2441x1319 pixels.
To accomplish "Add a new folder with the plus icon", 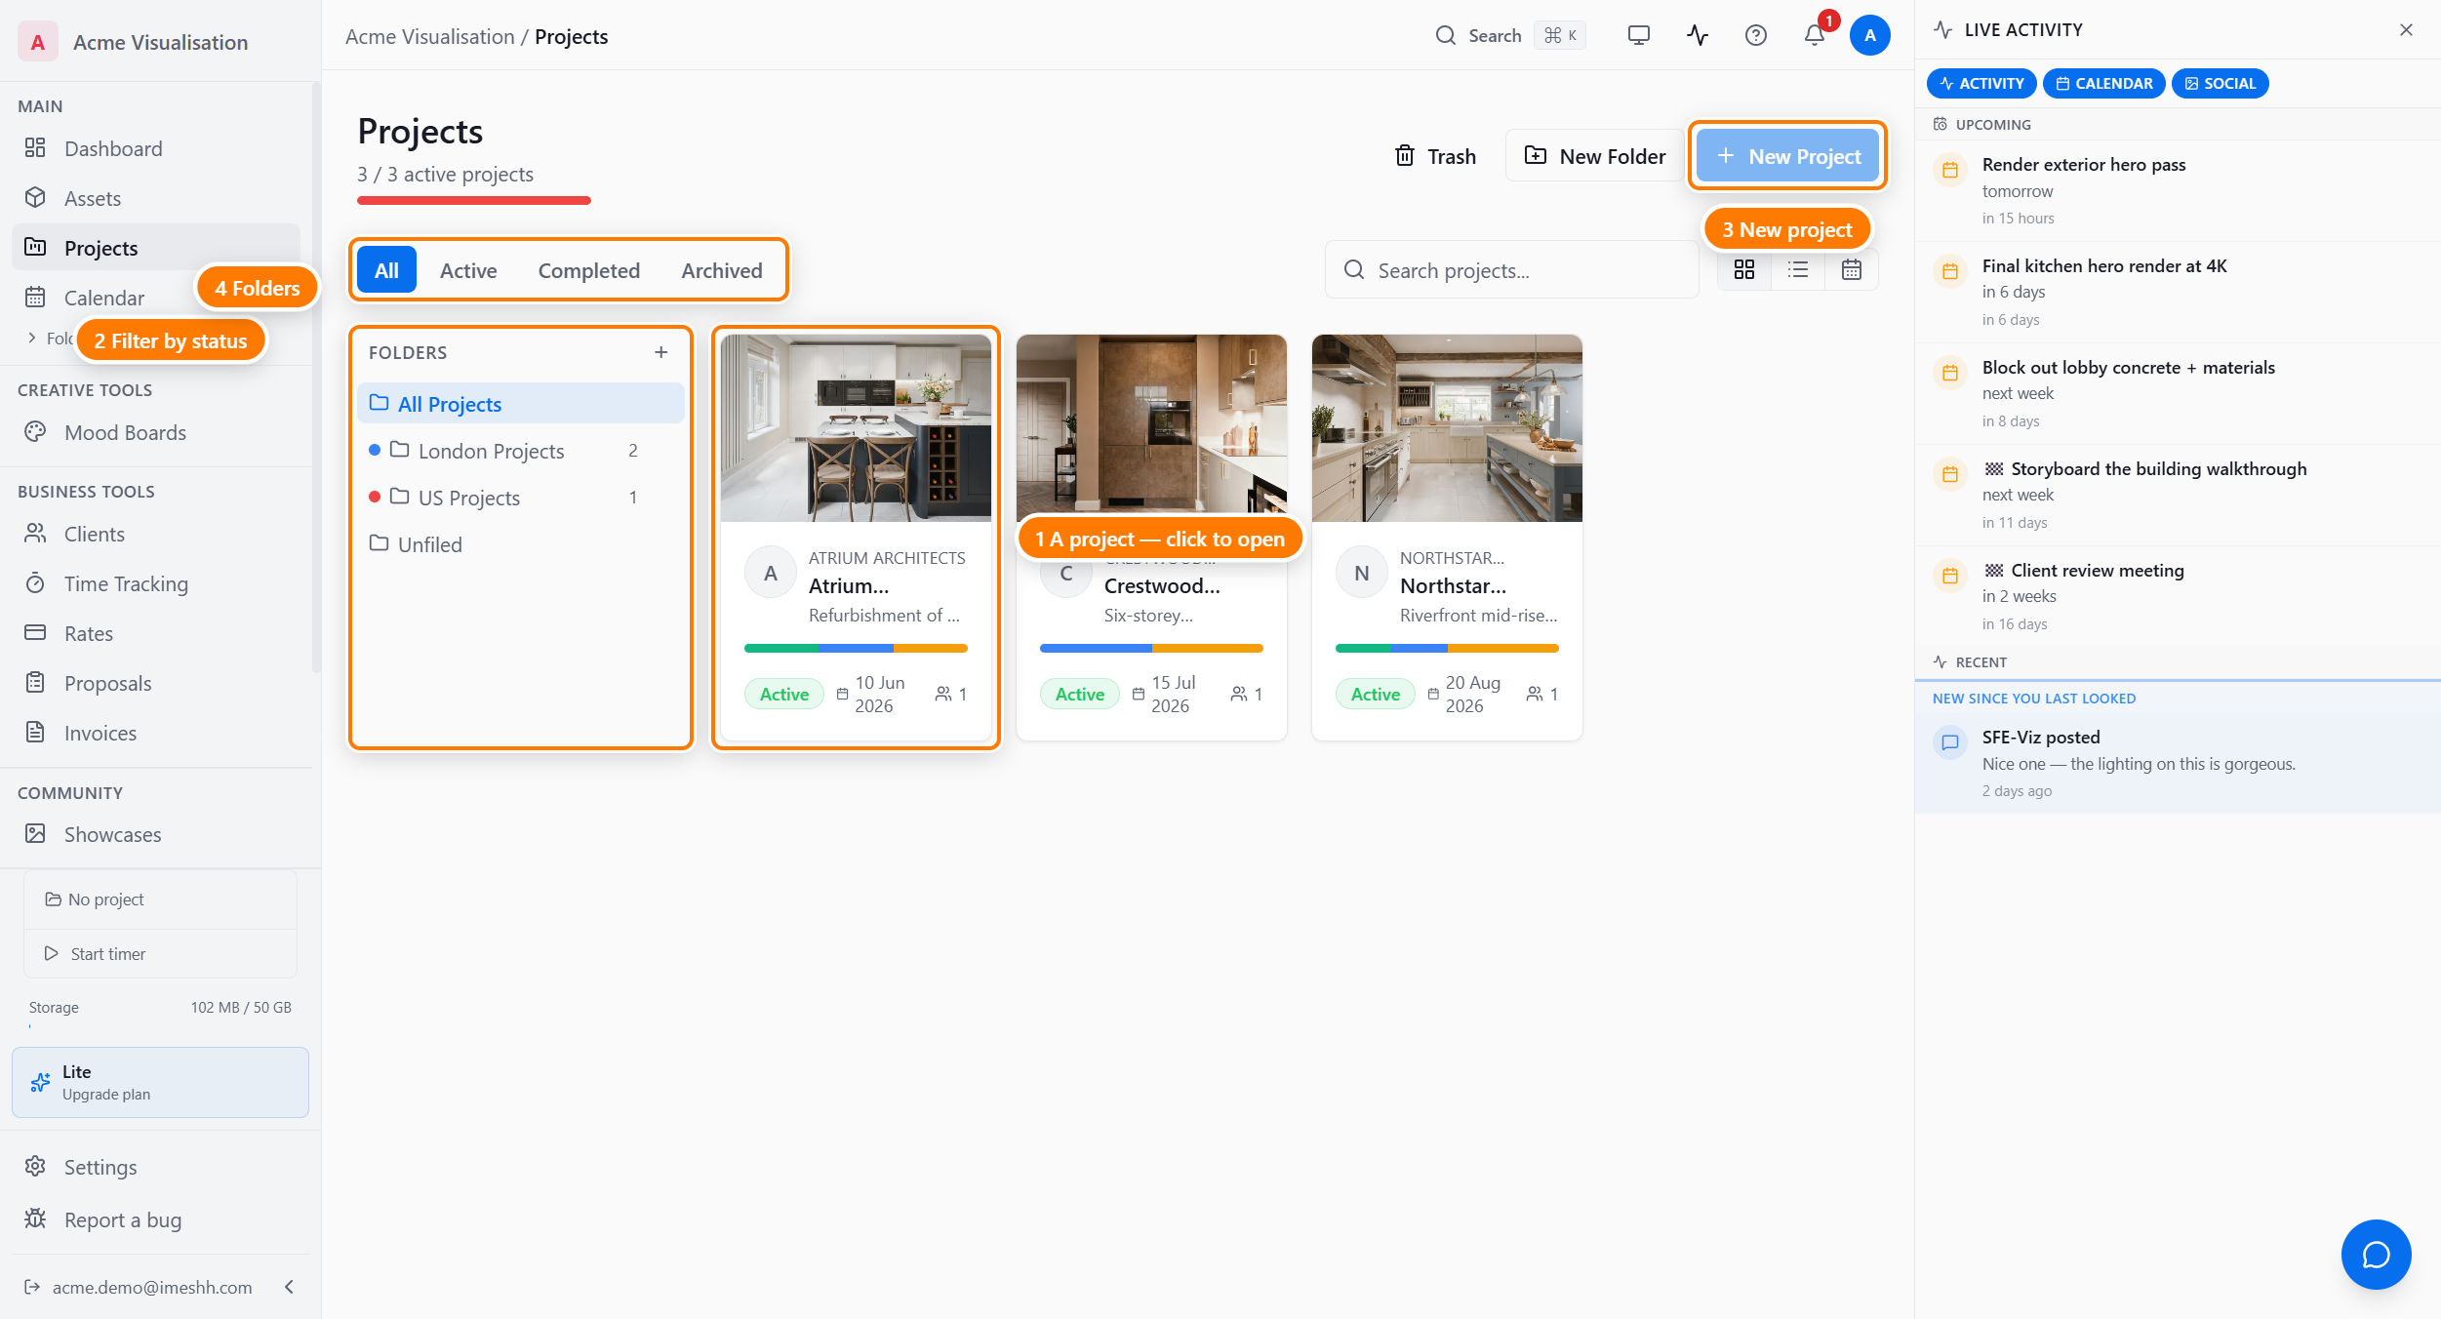I will pyautogui.click(x=660, y=352).
